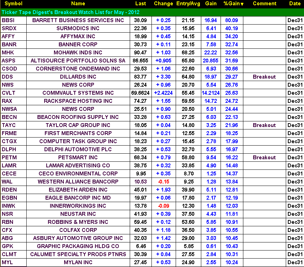
Task: Click the Breakout comment for DDS
Action: pyautogui.click(x=264, y=76)
